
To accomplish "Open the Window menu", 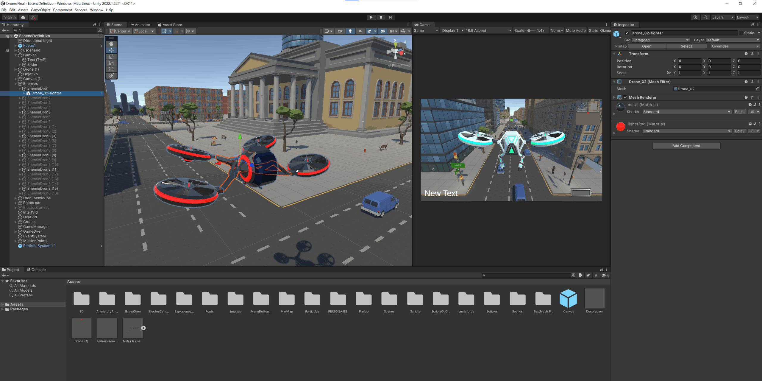I will coord(96,10).
